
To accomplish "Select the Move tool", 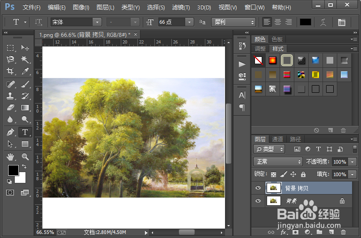I will pos(25,48).
